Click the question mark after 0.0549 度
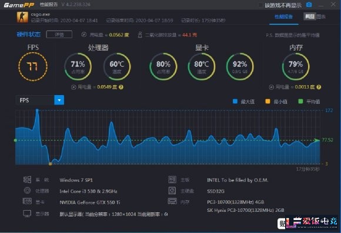This screenshot has width=341, height=233. 121,87
